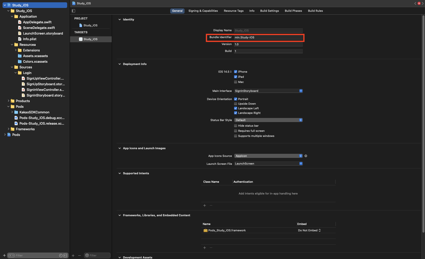Screen dimensions: 425x259
Task: Uncheck the iPhone checkbox
Action: coord(236,72)
